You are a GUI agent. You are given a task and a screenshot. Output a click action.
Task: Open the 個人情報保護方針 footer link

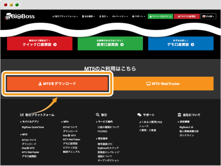[189, 131]
